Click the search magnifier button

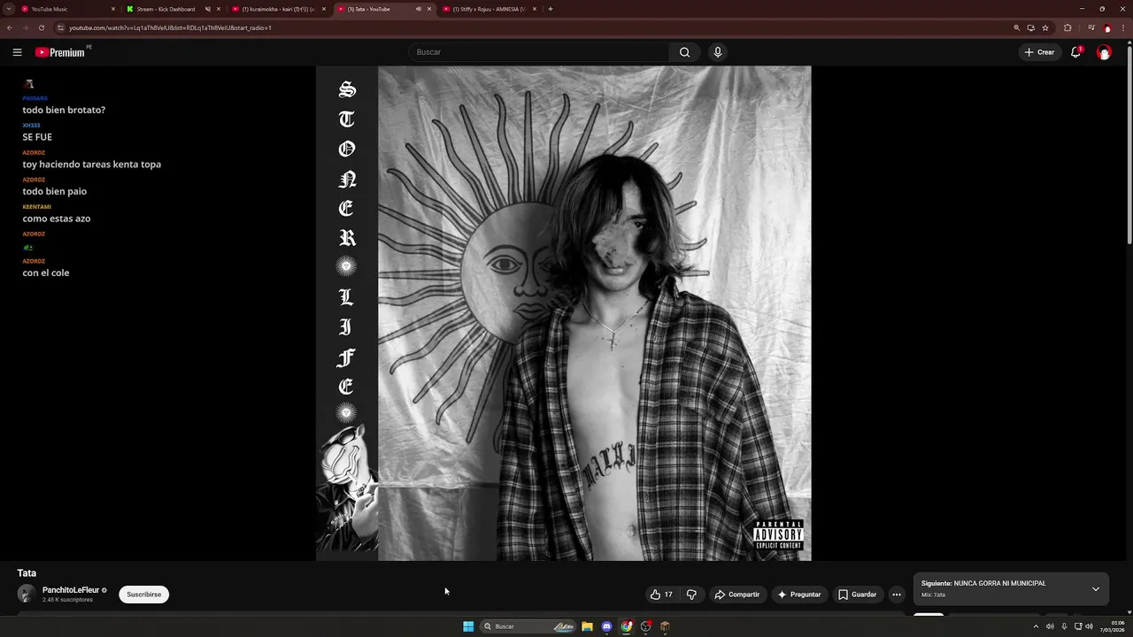(x=684, y=52)
